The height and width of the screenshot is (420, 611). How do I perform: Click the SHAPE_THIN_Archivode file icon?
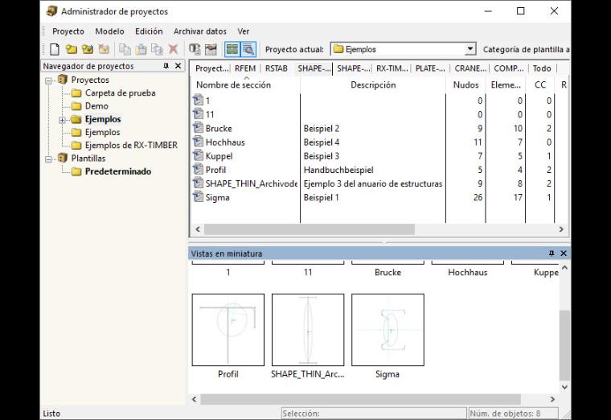click(199, 183)
